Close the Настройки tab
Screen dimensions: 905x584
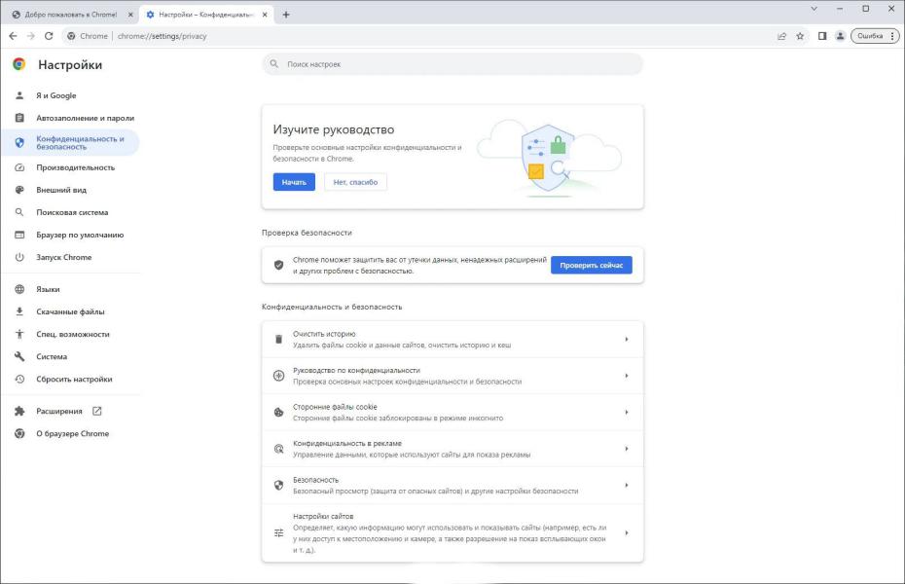265,15
